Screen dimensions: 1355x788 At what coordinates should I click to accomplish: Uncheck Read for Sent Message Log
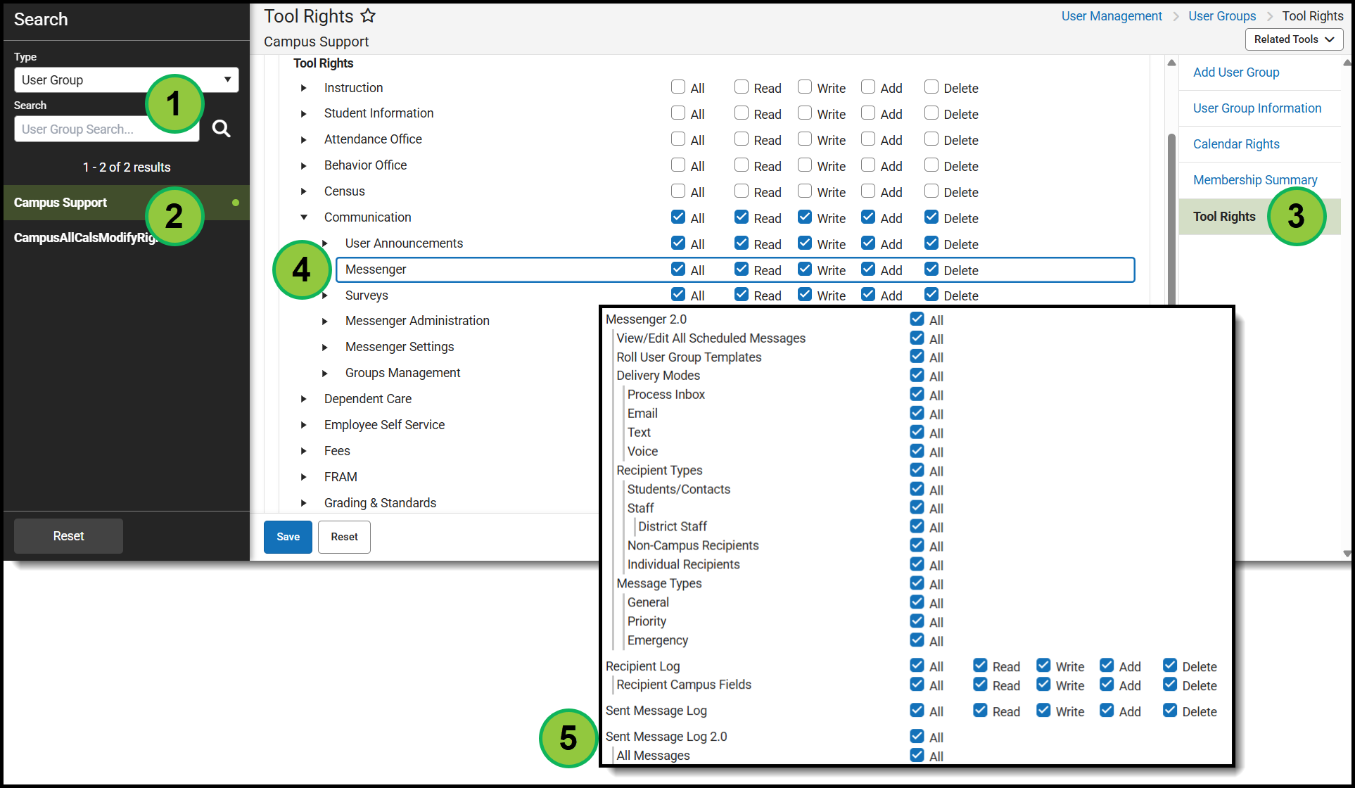point(980,711)
